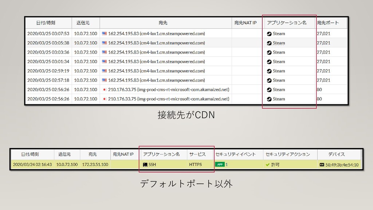Click source 10.0.72.100 in the 02:59:19 row
373x210 pixels.
[x=86, y=71]
